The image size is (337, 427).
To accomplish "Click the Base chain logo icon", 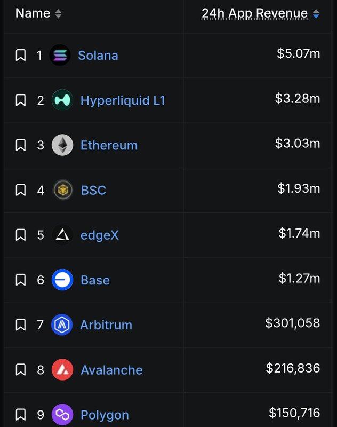I will [x=62, y=280].
